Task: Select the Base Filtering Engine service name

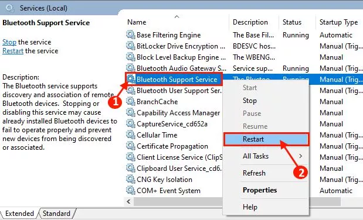Action: (168, 35)
